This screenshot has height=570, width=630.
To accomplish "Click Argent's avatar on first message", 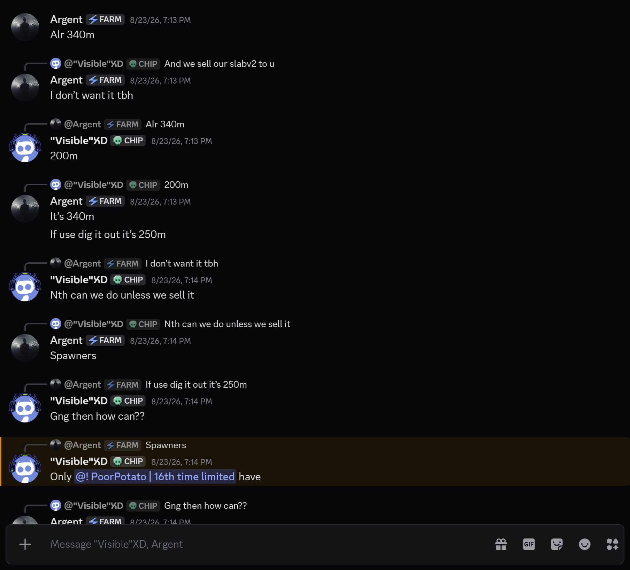I will (x=25, y=27).
